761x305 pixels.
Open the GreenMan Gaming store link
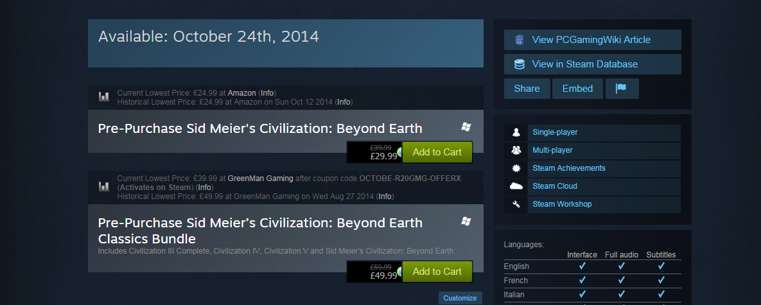tap(260, 179)
